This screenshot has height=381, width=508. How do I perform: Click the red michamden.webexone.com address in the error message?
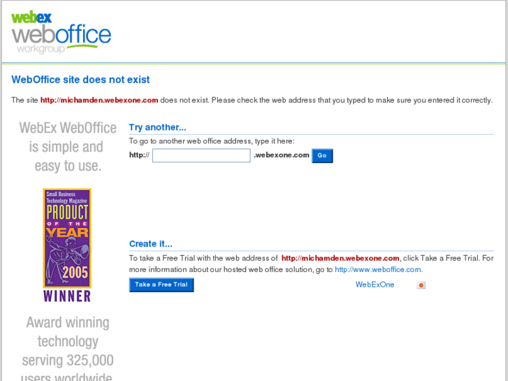click(99, 100)
